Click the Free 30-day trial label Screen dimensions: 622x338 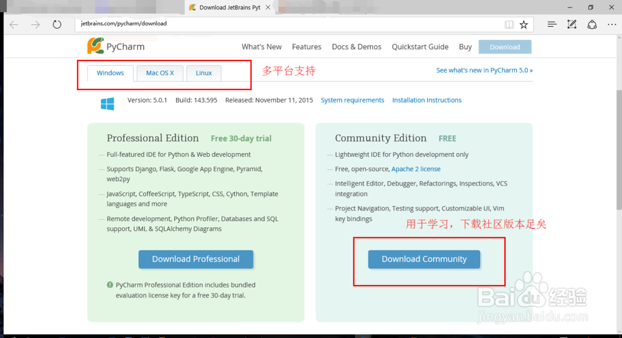coord(241,139)
